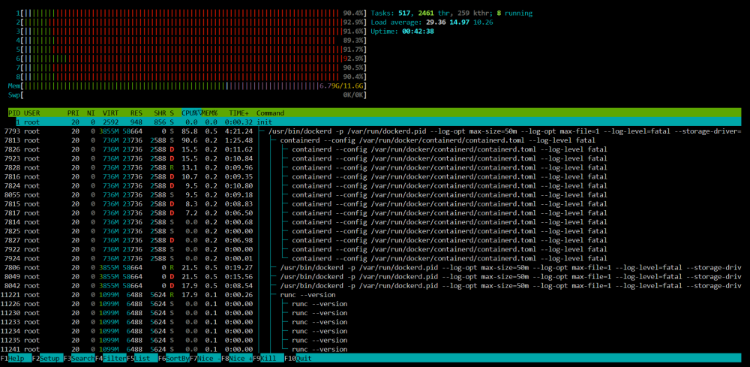Sort by the TIME+ column header
The width and height of the screenshot is (750, 367).
(238, 113)
